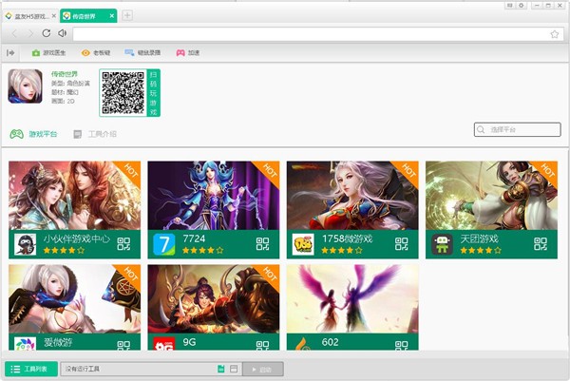Image resolution: width=570 pixels, height=381 pixels.
Task: Click the 启动 start button
Action: click(x=262, y=369)
